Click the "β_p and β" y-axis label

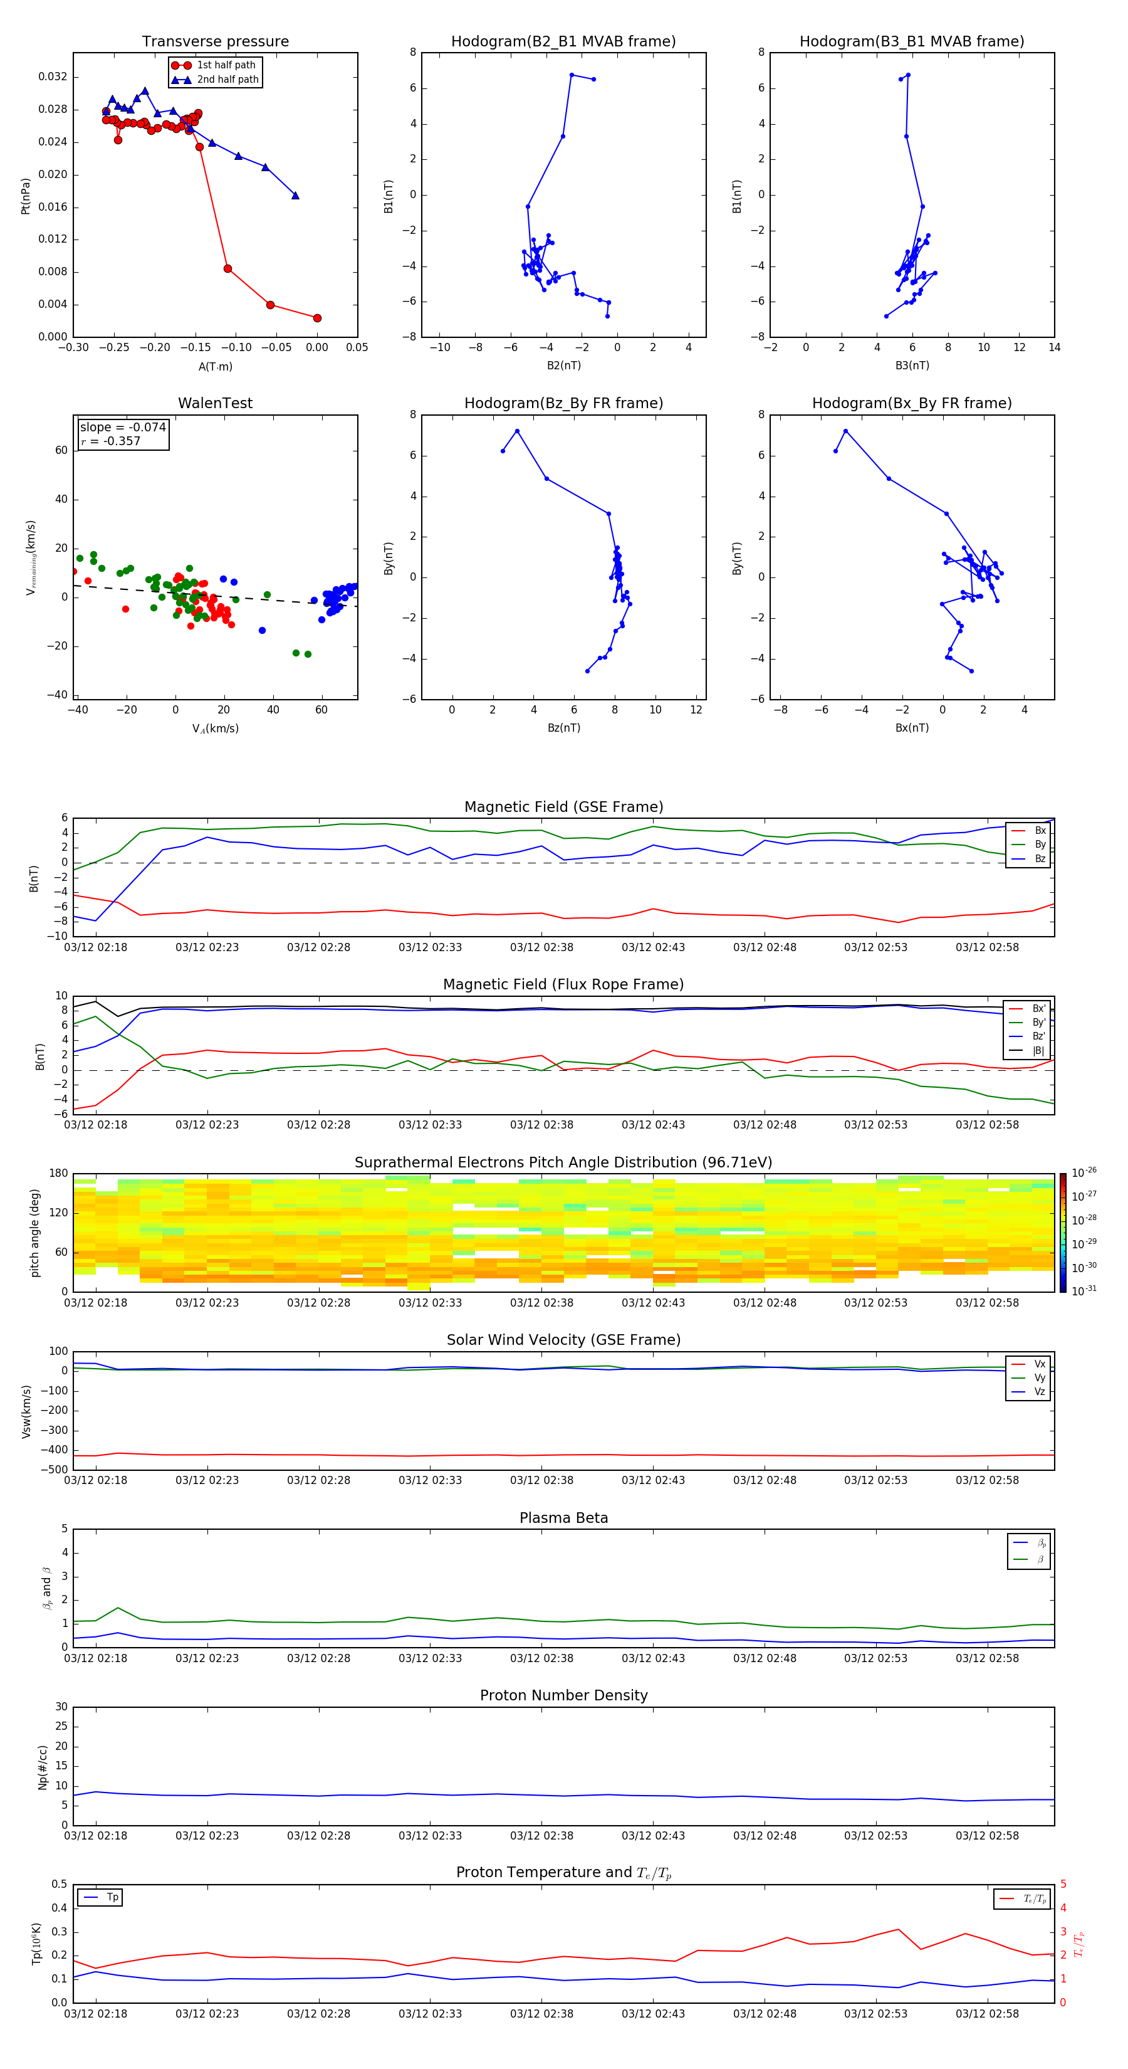click(x=46, y=1589)
